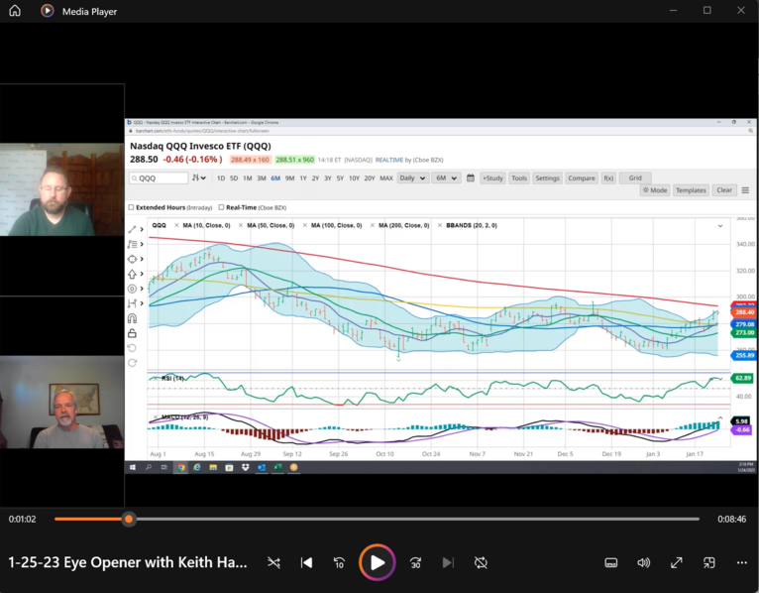Select the 1M time range

point(248,178)
